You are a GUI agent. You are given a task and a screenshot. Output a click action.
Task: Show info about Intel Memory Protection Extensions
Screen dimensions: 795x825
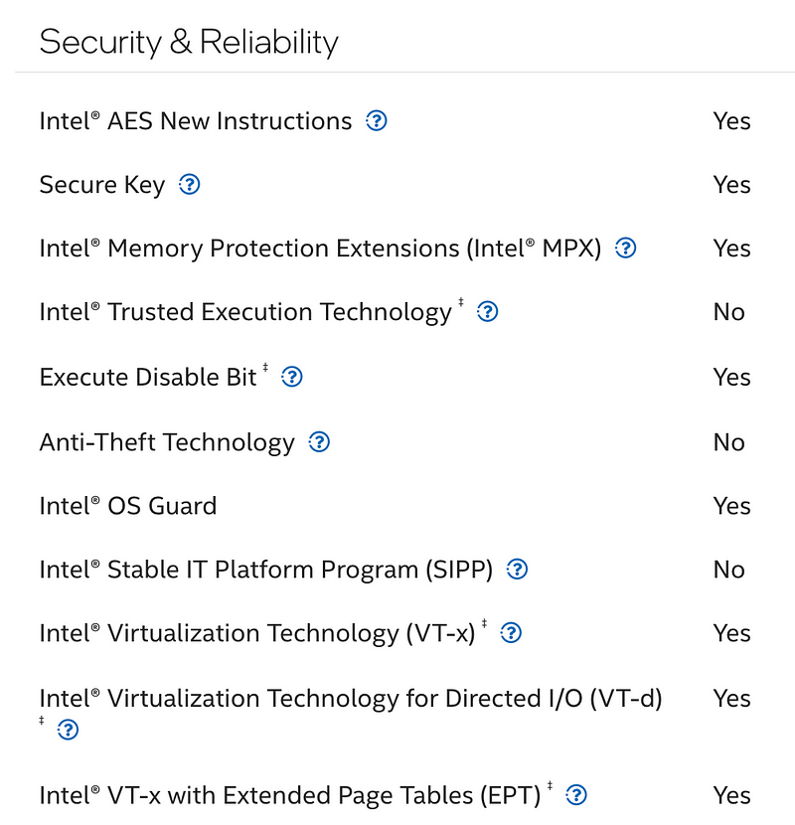pyautogui.click(x=625, y=248)
